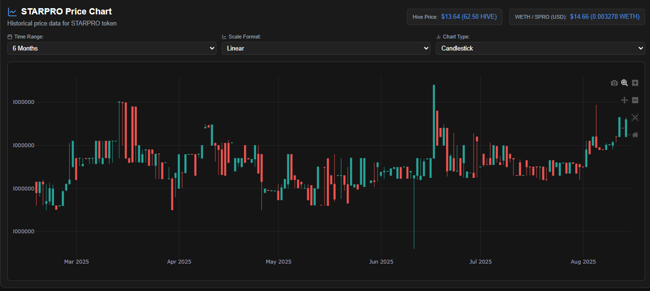Click the Scale Format: label
This screenshot has height=291, width=650.
[x=244, y=37]
